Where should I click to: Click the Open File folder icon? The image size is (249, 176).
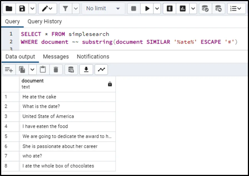tap(9, 9)
